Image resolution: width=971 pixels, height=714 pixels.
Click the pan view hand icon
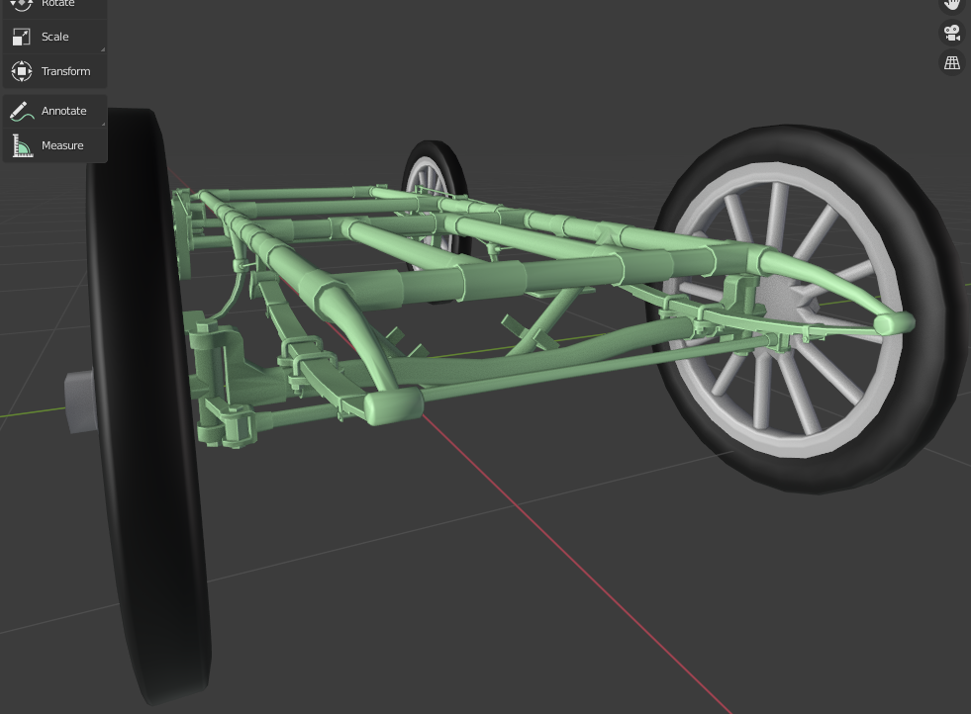[x=952, y=5]
